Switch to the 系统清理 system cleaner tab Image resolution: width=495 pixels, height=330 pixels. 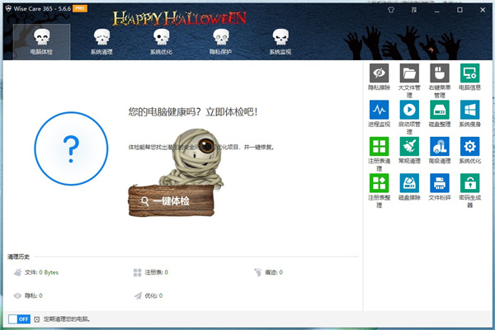101,42
